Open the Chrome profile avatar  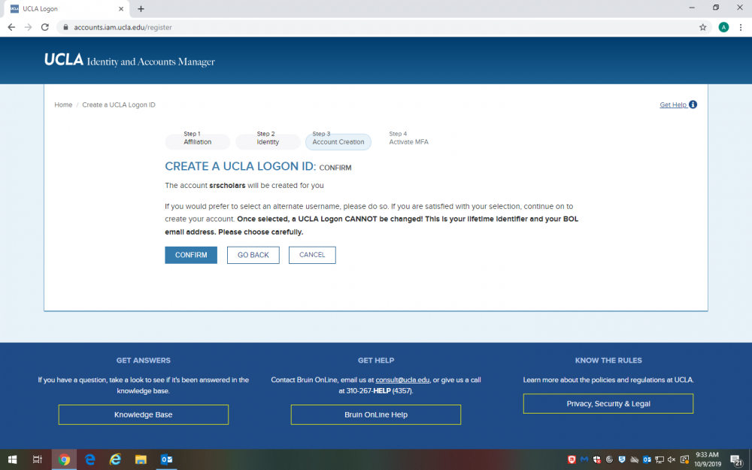723,27
